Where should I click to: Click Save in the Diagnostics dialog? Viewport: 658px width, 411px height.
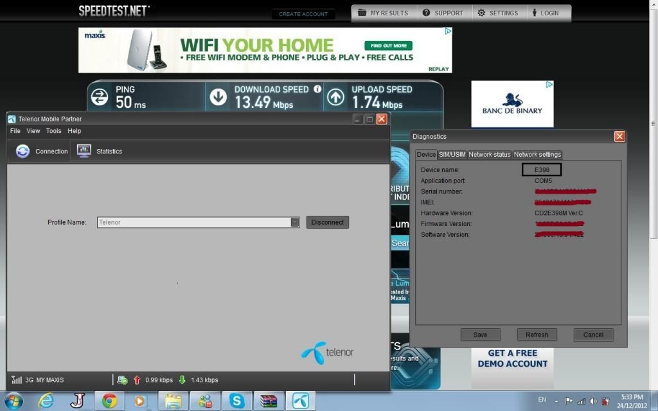pos(480,335)
